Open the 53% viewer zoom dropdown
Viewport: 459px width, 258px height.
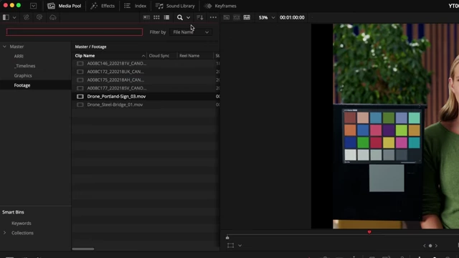[x=266, y=17]
